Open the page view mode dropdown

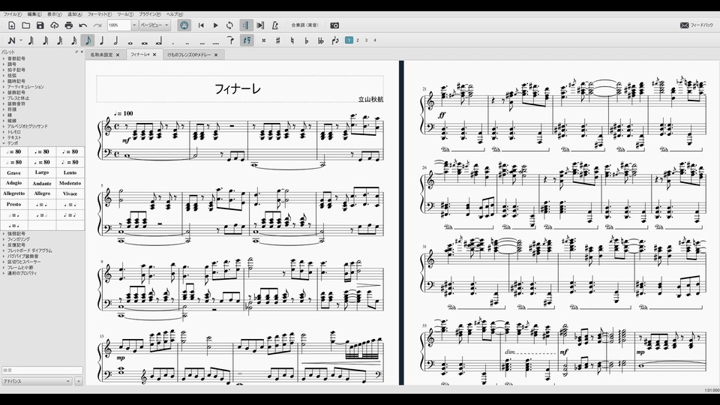pos(154,25)
